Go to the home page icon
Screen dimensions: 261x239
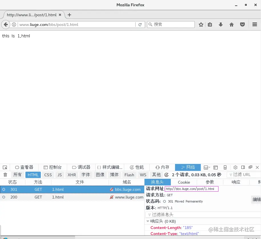click(232, 25)
